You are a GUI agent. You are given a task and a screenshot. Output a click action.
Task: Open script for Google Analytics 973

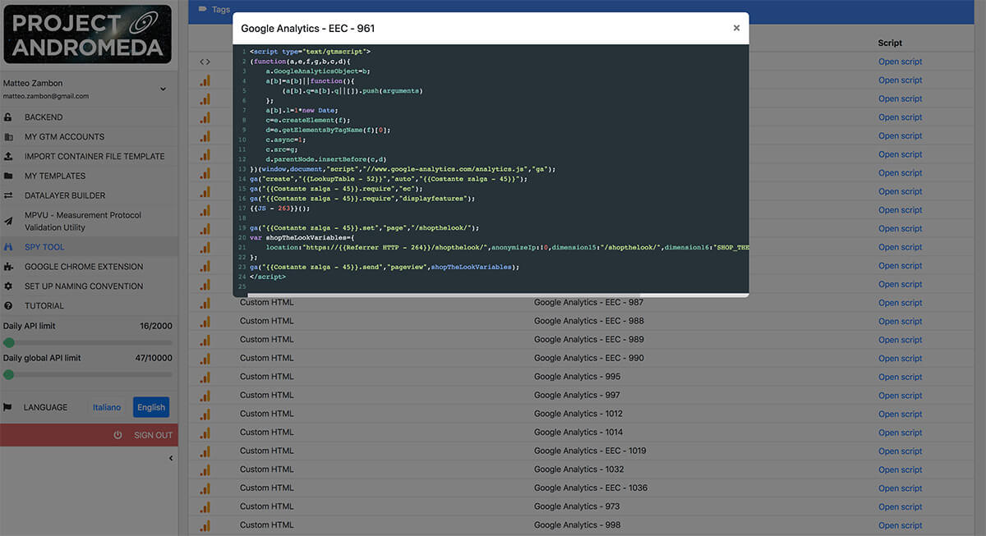(x=901, y=507)
